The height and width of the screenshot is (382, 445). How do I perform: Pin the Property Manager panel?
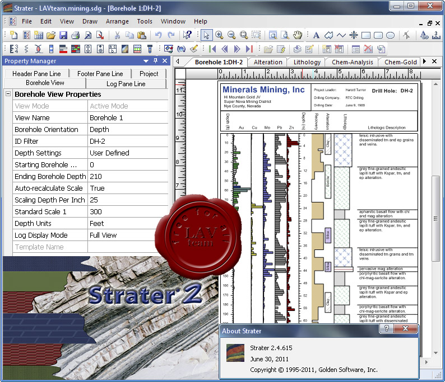tap(155, 60)
